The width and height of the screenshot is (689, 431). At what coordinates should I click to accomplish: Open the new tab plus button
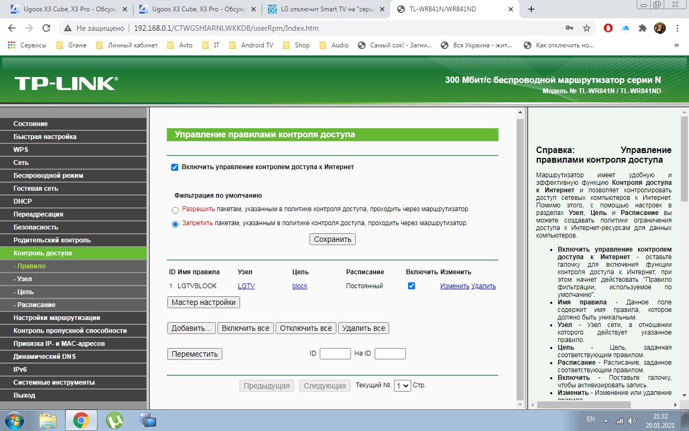[531, 9]
